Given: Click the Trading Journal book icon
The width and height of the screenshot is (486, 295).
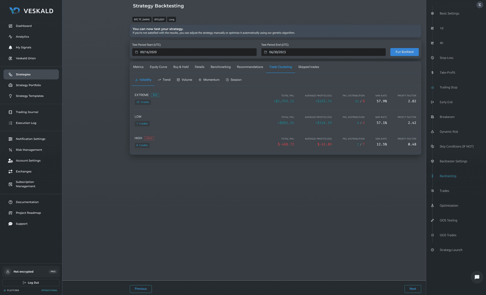Looking at the screenshot, I should [x=10, y=112].
